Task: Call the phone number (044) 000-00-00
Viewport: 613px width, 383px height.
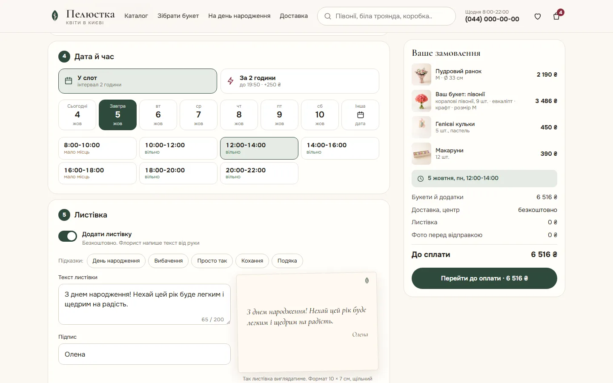Action: 492,19
